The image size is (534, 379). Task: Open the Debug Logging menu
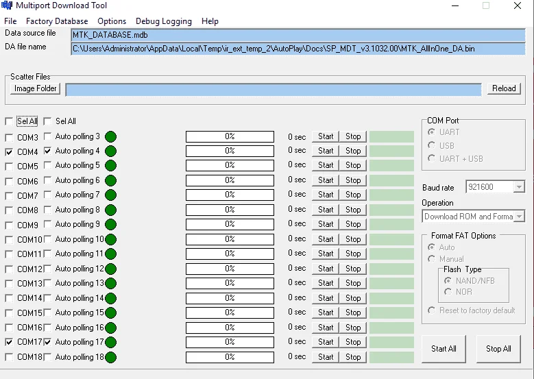coord(163,21)
